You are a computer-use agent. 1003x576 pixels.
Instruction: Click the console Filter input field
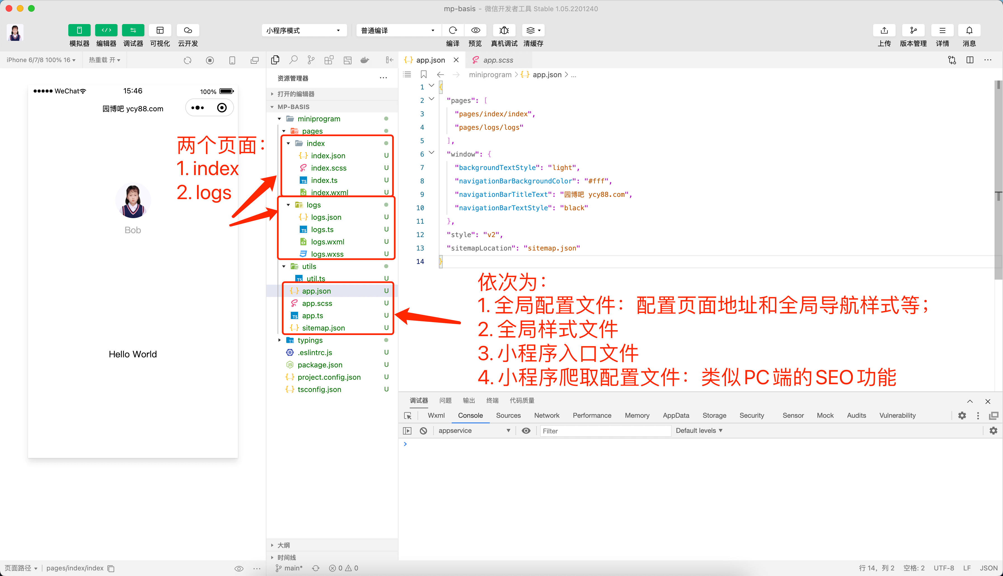[606, 431]
